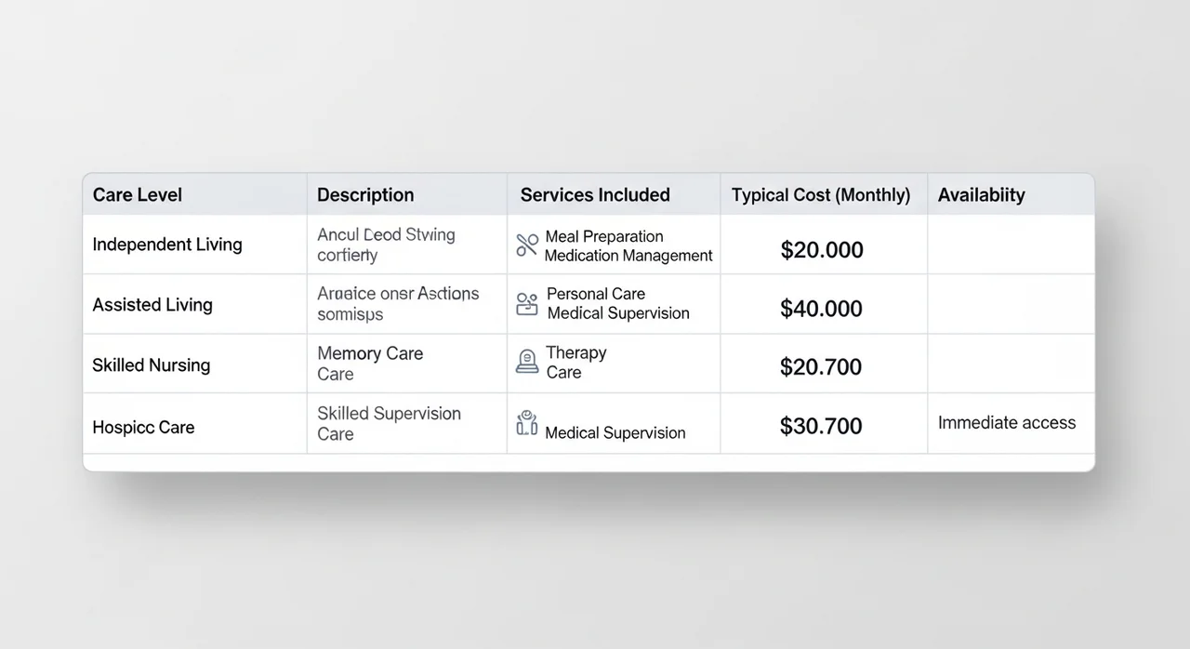Open the Independent Living row label
This screenshot has width=1190, height=649.
167,245
